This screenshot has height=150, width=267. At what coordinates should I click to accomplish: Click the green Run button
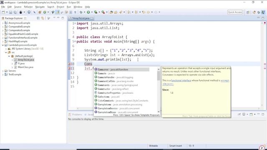tap(88, 12)
